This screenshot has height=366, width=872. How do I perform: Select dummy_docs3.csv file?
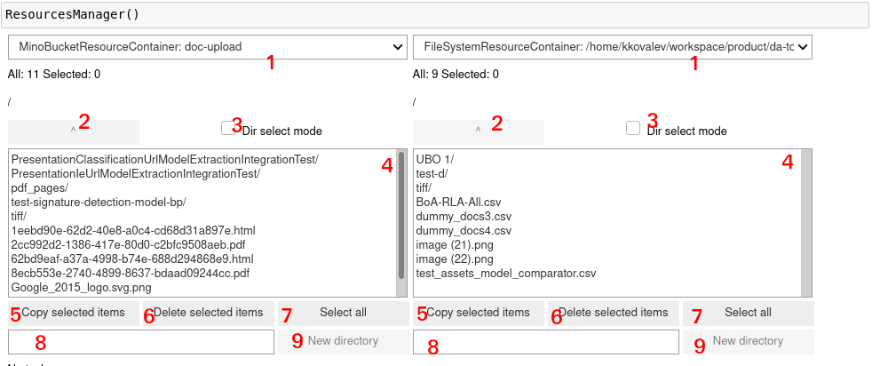pyautogui.click(x=464, y=217)
